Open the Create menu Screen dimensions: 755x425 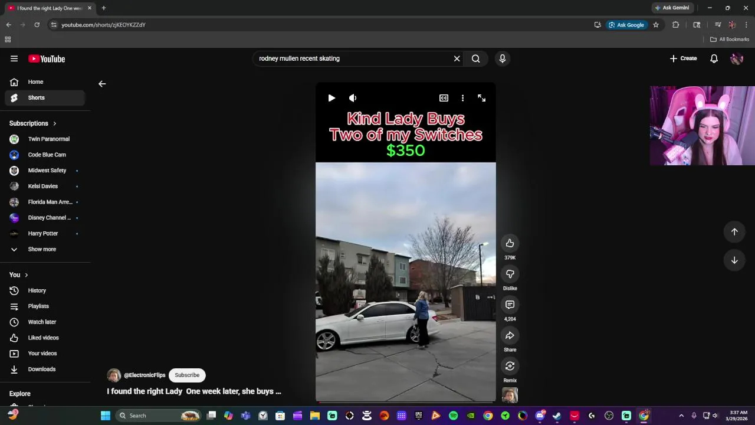point(683,58)
